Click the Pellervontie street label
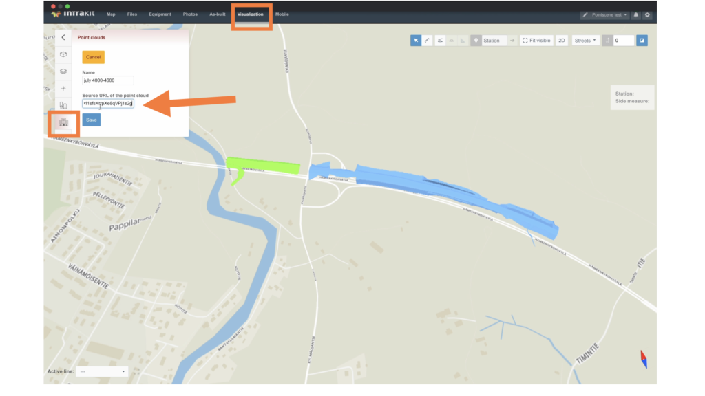Image resolution: width=705 pixels, height=396 pixels. tap(108, 200)
